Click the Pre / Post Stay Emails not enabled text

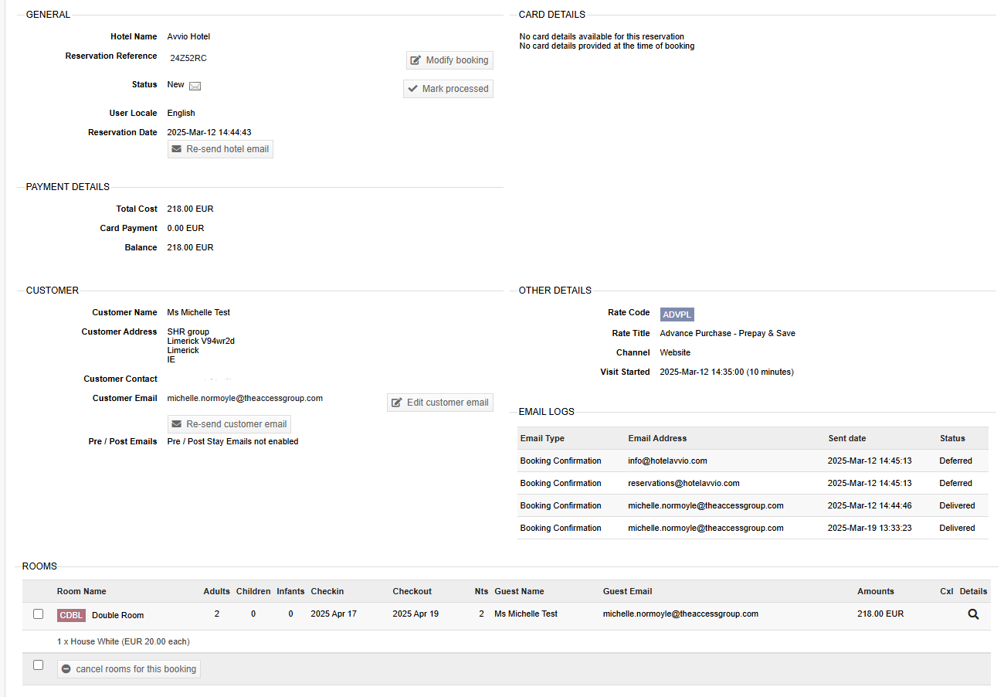(x=232, y=441)
